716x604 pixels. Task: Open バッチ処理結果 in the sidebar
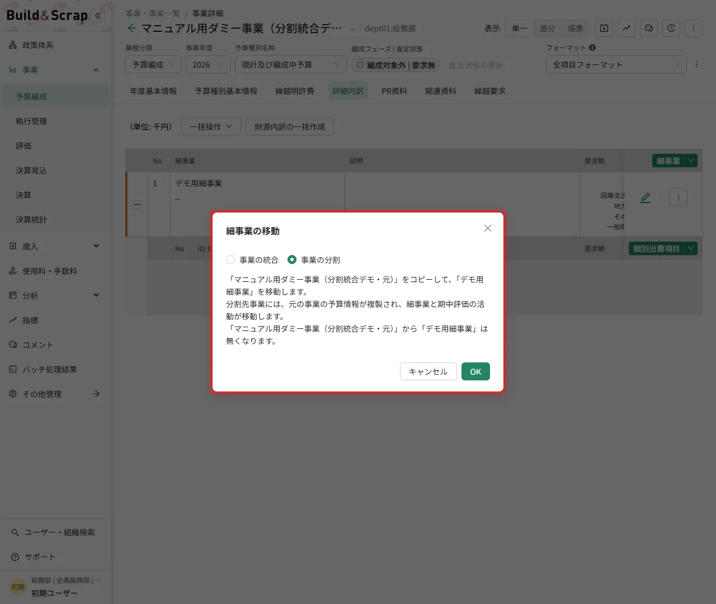coord(55,369)
